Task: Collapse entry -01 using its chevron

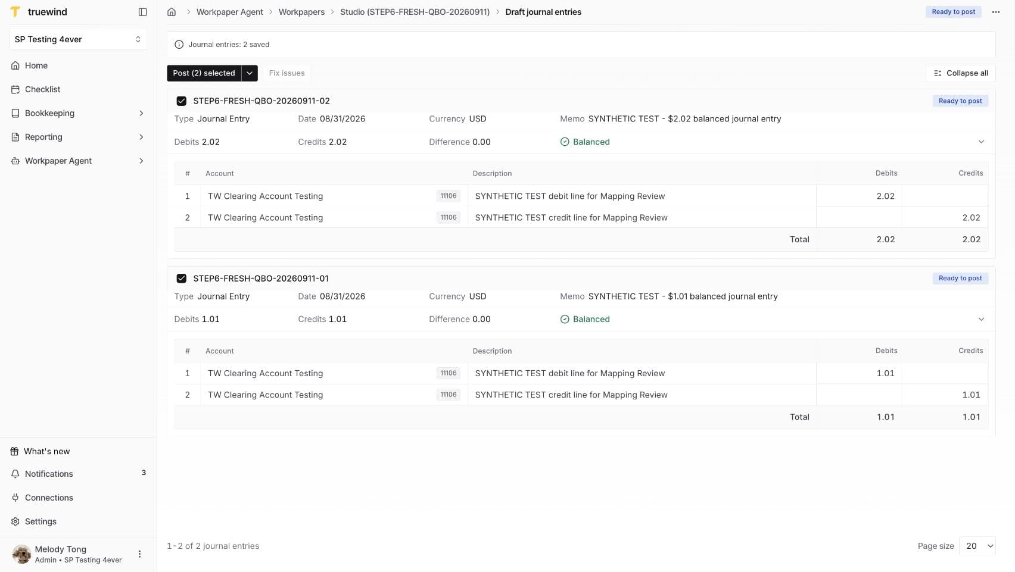Action: 981,319
